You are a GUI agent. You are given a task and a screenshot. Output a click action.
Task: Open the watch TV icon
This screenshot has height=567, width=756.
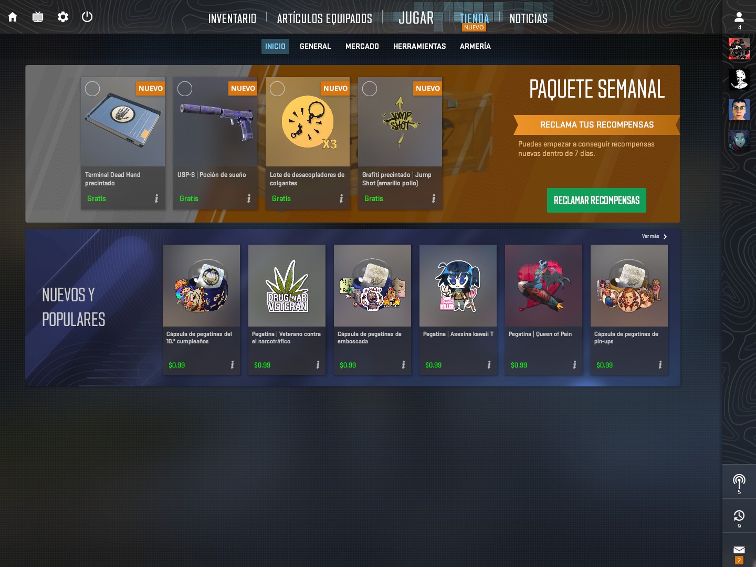(38, 17)
